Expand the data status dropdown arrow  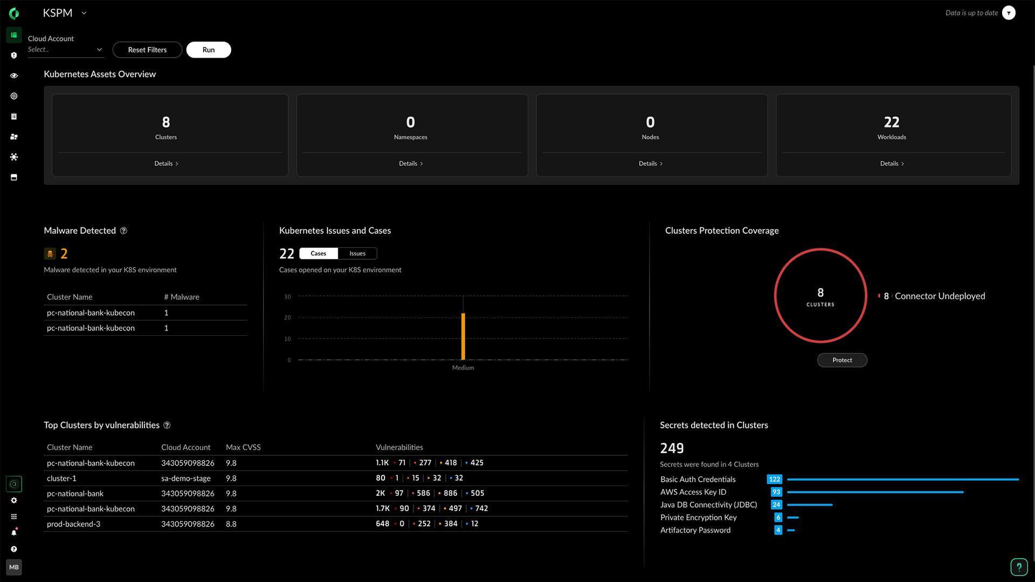point(1009,13)
